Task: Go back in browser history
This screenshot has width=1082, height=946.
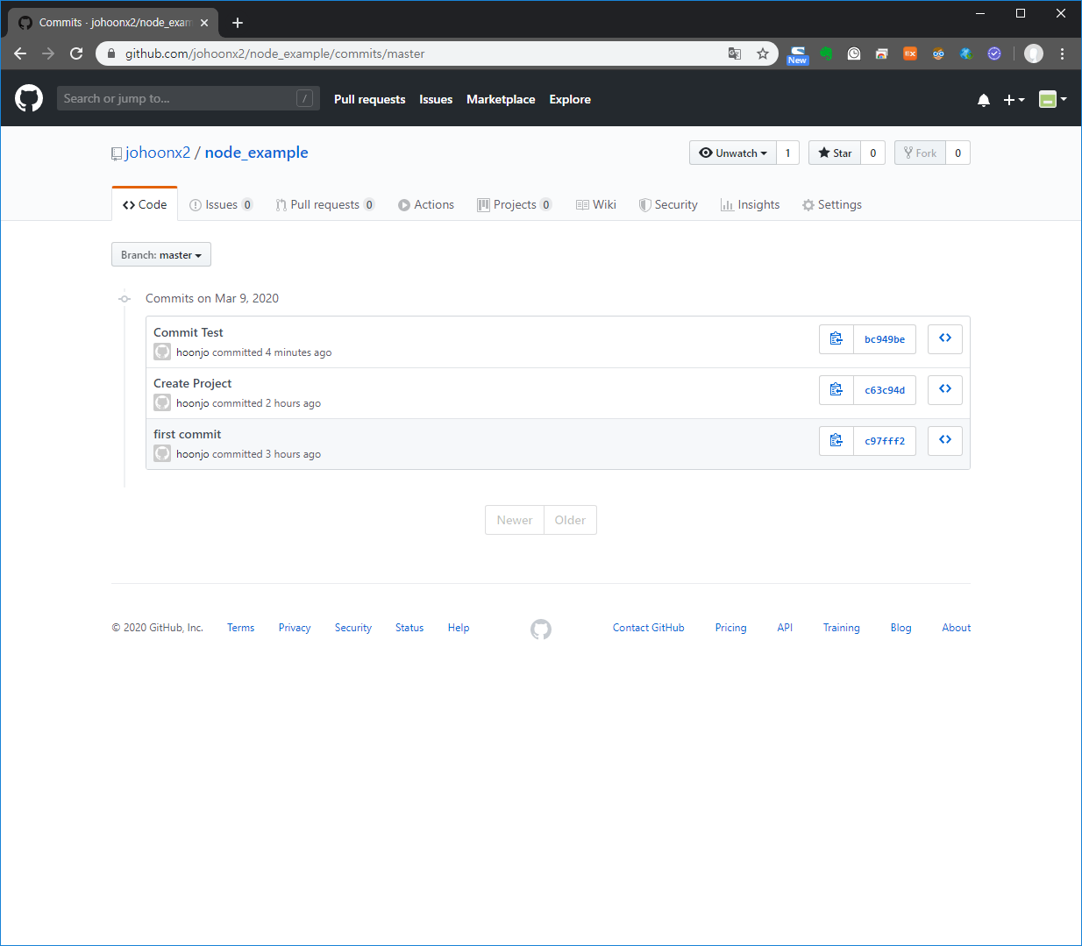Action: point(20,53)
